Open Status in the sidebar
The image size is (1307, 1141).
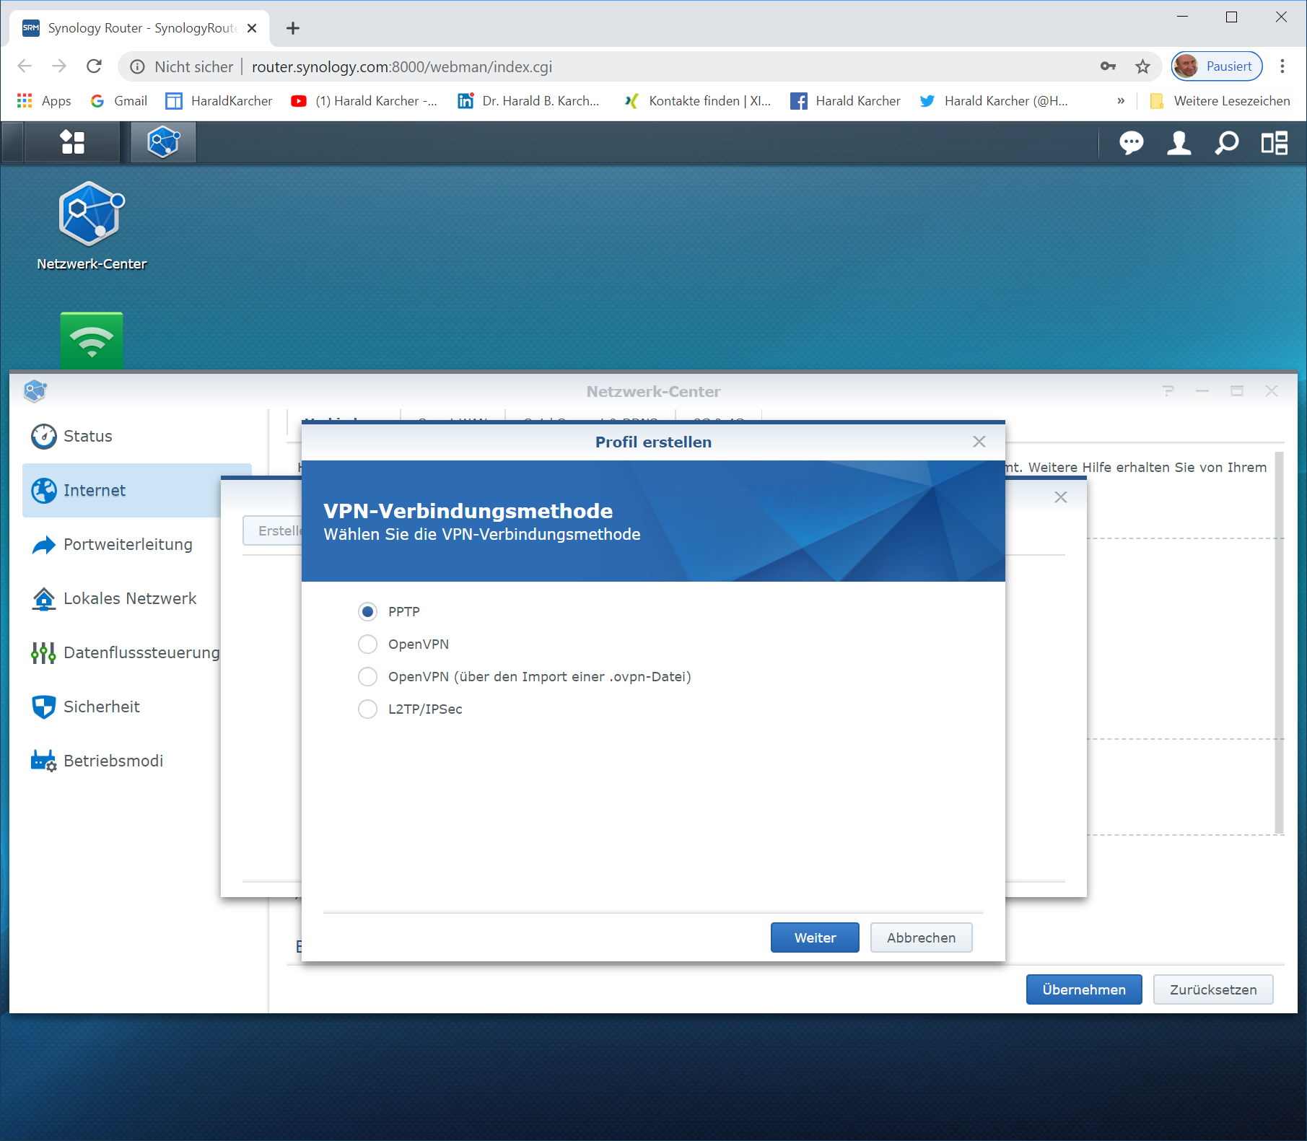pyautogui.click(x=87, y=436)
